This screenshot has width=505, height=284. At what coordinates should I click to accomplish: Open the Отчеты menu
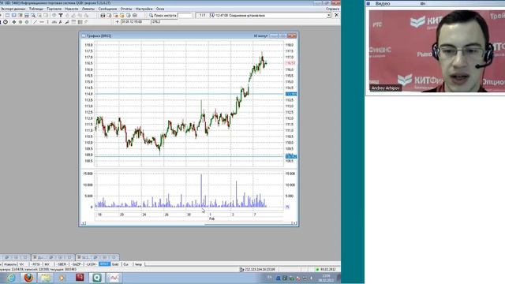pos(126,9)
